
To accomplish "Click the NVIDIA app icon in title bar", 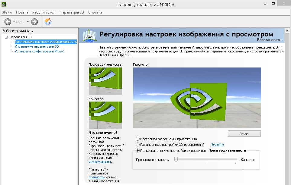I will [x=4, y=5].
